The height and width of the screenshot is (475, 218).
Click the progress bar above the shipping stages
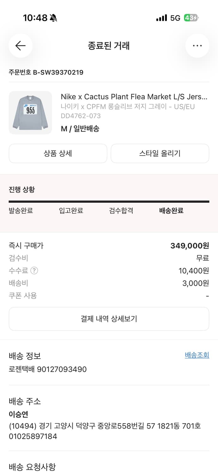coord(109,201)
